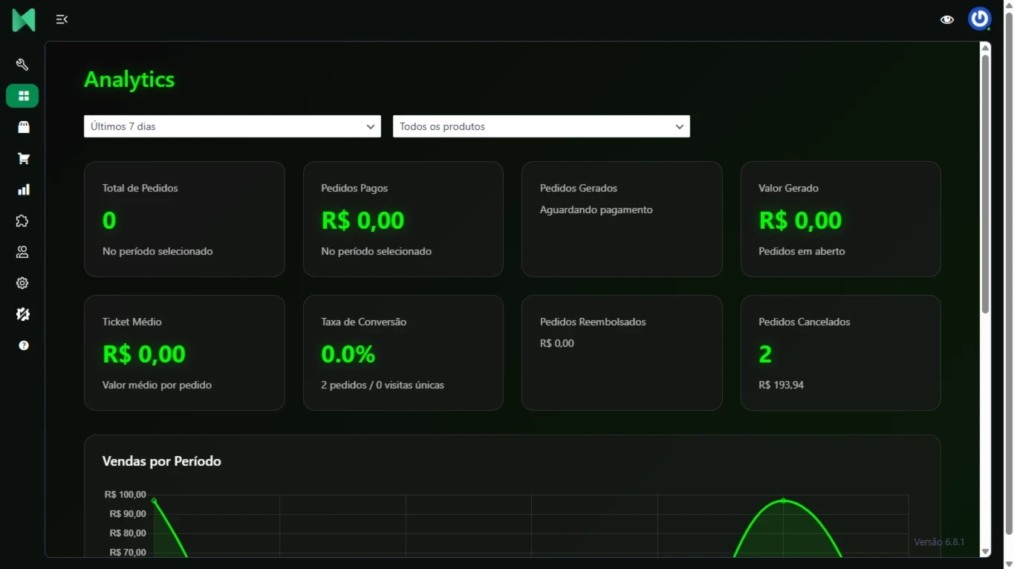Select the shopping cart orders icon
The width and height of the screenshot is (1014, 569).
(x=22, y=158)
